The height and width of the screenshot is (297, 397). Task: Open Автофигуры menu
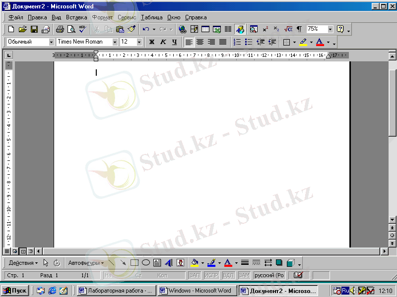(86, 263)
